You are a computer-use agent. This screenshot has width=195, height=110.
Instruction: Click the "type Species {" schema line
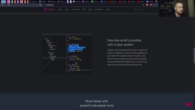click(73, 65)
